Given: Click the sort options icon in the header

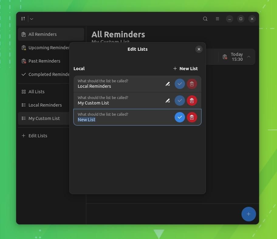Looking at the screenshot, I should pyautogui.click(x=23, y=19).
